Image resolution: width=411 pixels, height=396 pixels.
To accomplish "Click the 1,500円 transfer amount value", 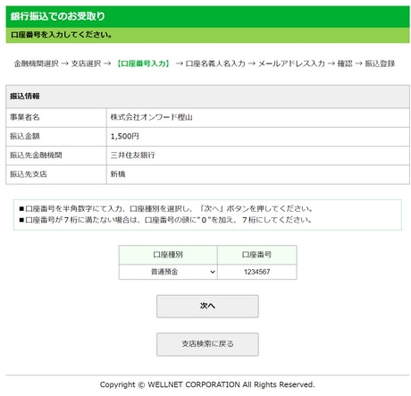I will pyautogui.click(x=125, y=137).
